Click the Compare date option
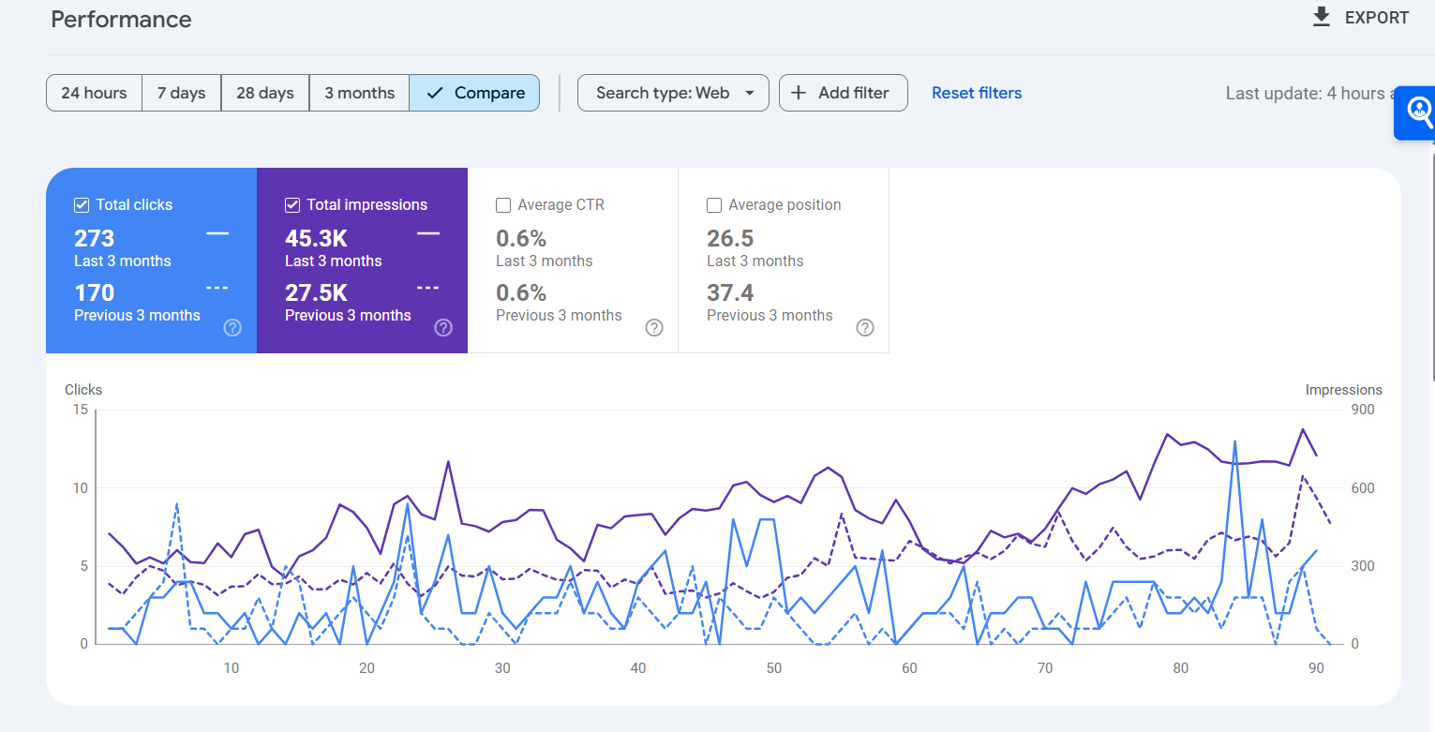Viewport: 1435px width, 732px height. click(474, 93)
